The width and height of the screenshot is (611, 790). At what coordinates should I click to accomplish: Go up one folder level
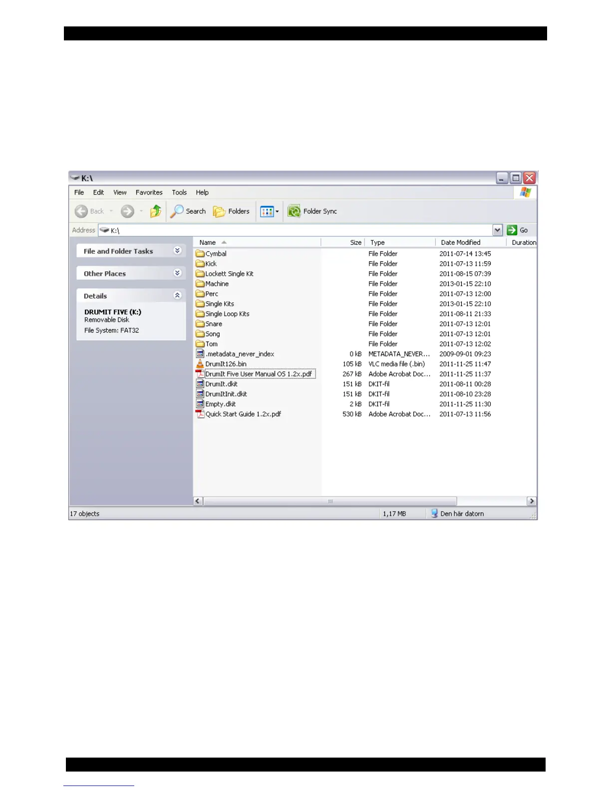point(156,211)
